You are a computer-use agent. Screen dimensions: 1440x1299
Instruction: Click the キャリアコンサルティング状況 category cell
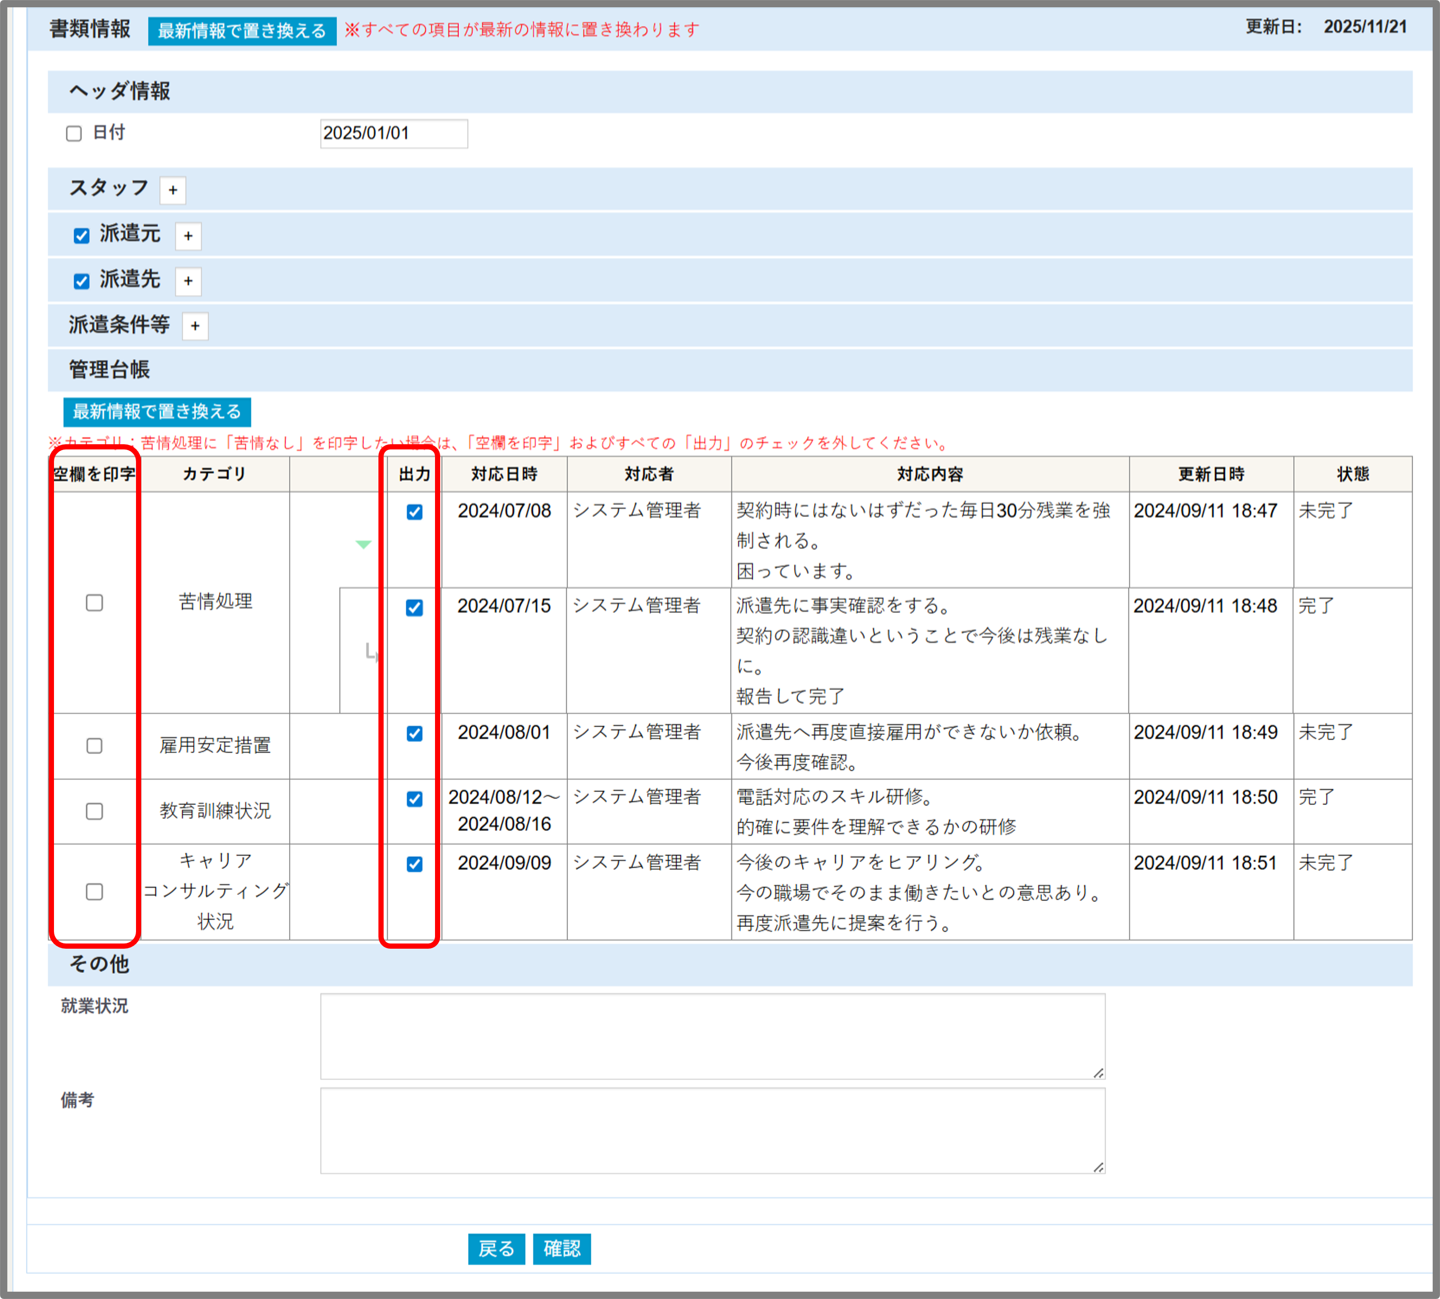pyautogui.click(x=215, y=892)
